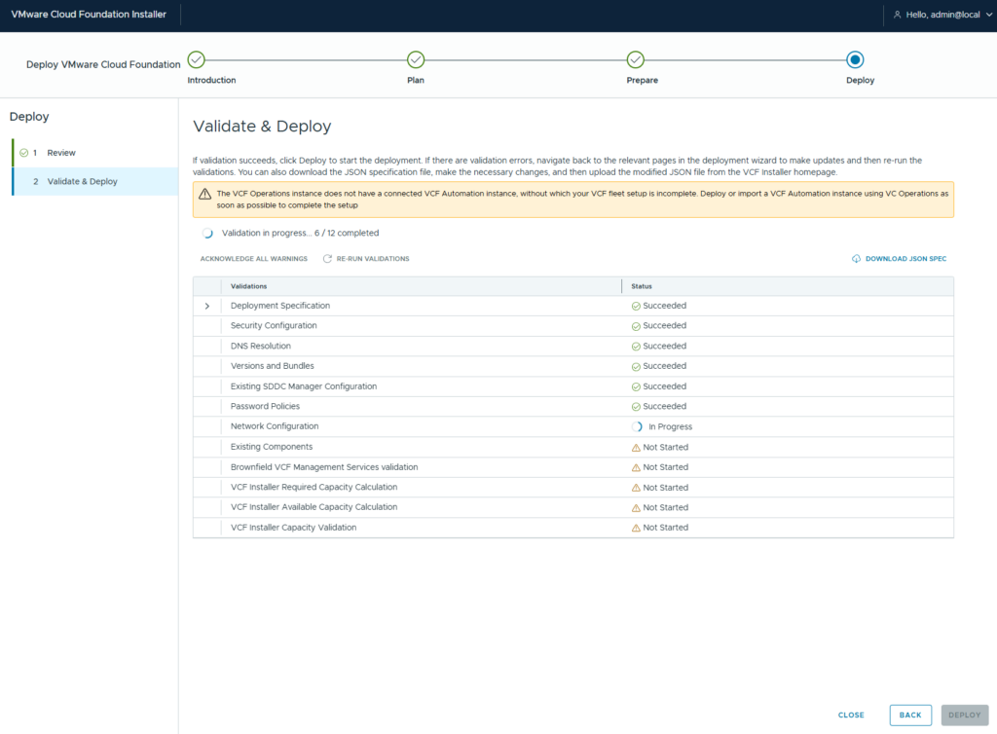
Task: Click the Validations column header
Action: coord(248,286)
